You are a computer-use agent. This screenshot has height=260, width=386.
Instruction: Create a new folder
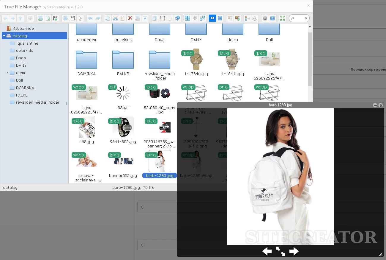point(40,18)
